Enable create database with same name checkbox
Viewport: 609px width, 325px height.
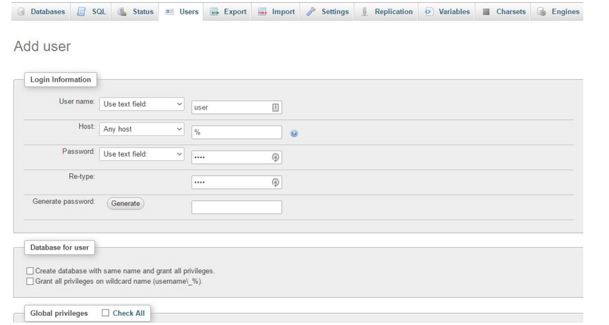point(30,271)
